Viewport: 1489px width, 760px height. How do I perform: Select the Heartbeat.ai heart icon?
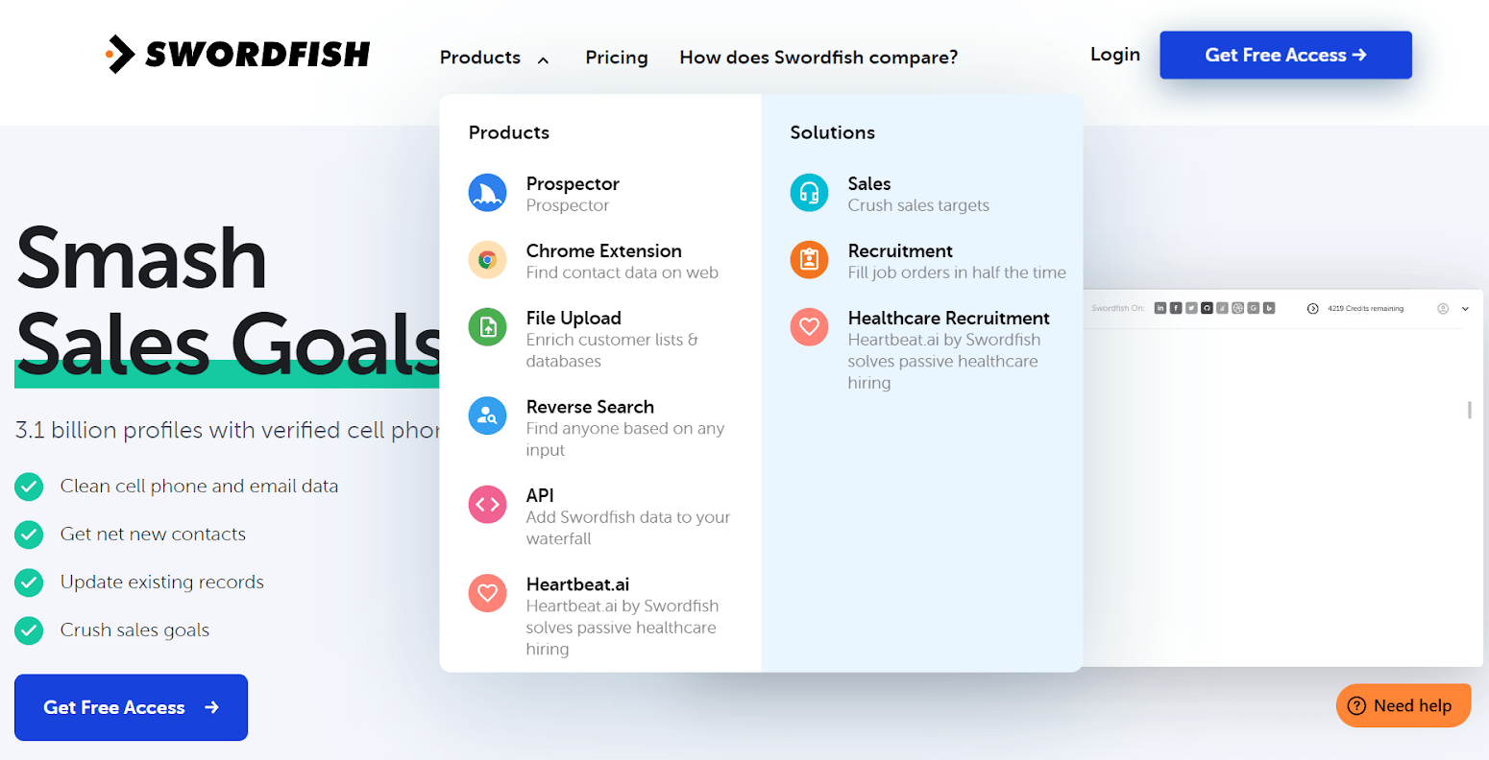point(487,593)
